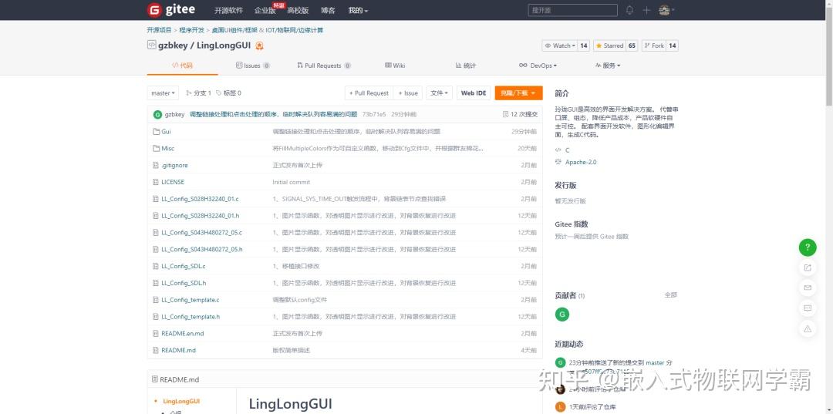The height and width of the screenshot is (414, 833).
Task: Click the 12 次提交 commits count
Action: tap(520, 114)
